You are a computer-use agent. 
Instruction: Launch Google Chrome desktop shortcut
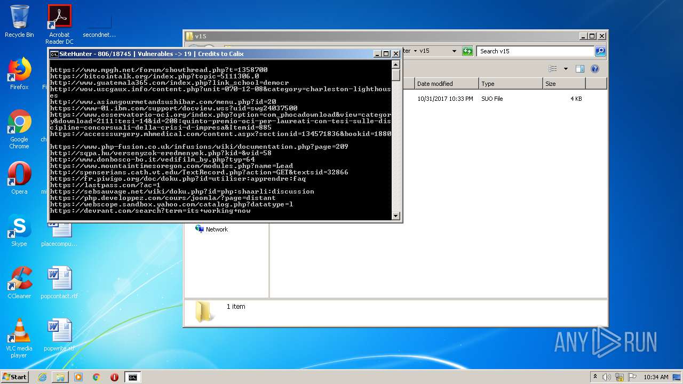(19, 130)
